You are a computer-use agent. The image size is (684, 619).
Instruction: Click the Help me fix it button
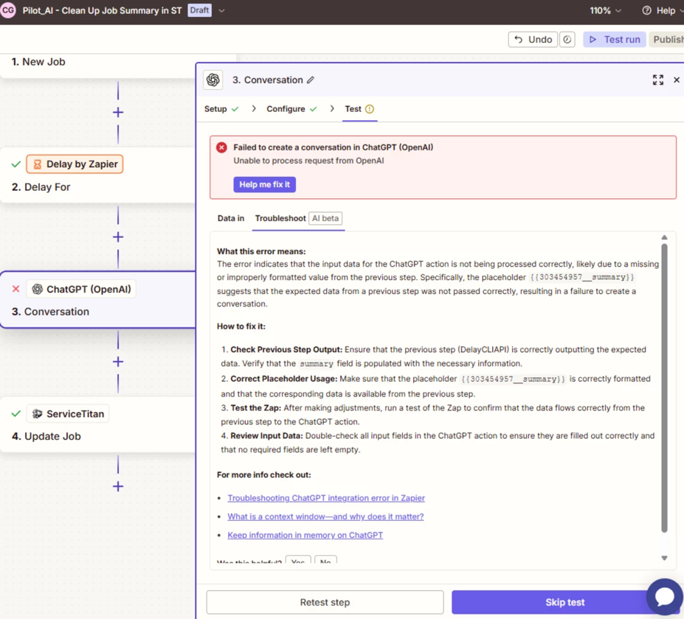tap(264, 184)
